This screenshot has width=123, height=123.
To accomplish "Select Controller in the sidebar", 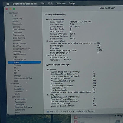I will click(17, 32).
